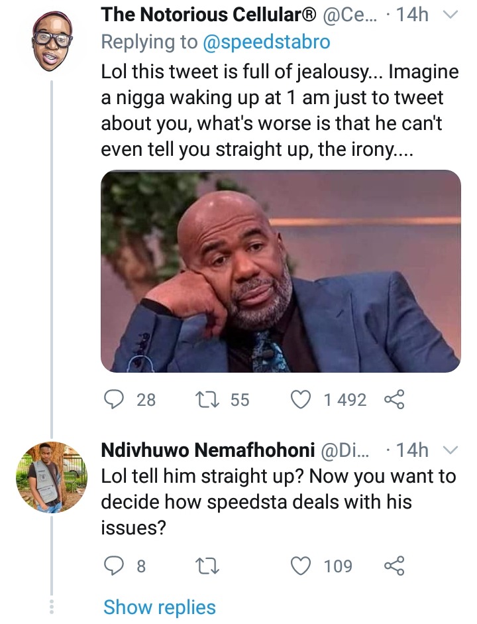Like the tweet with 109 likes
The image size is (477, 624).
tap(301, 566)
